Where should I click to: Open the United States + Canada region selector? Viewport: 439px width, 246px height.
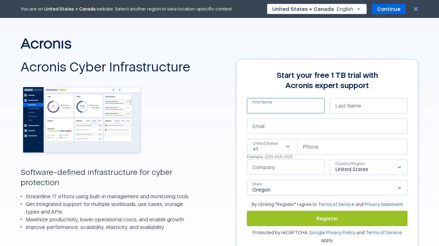click(317, 9)
